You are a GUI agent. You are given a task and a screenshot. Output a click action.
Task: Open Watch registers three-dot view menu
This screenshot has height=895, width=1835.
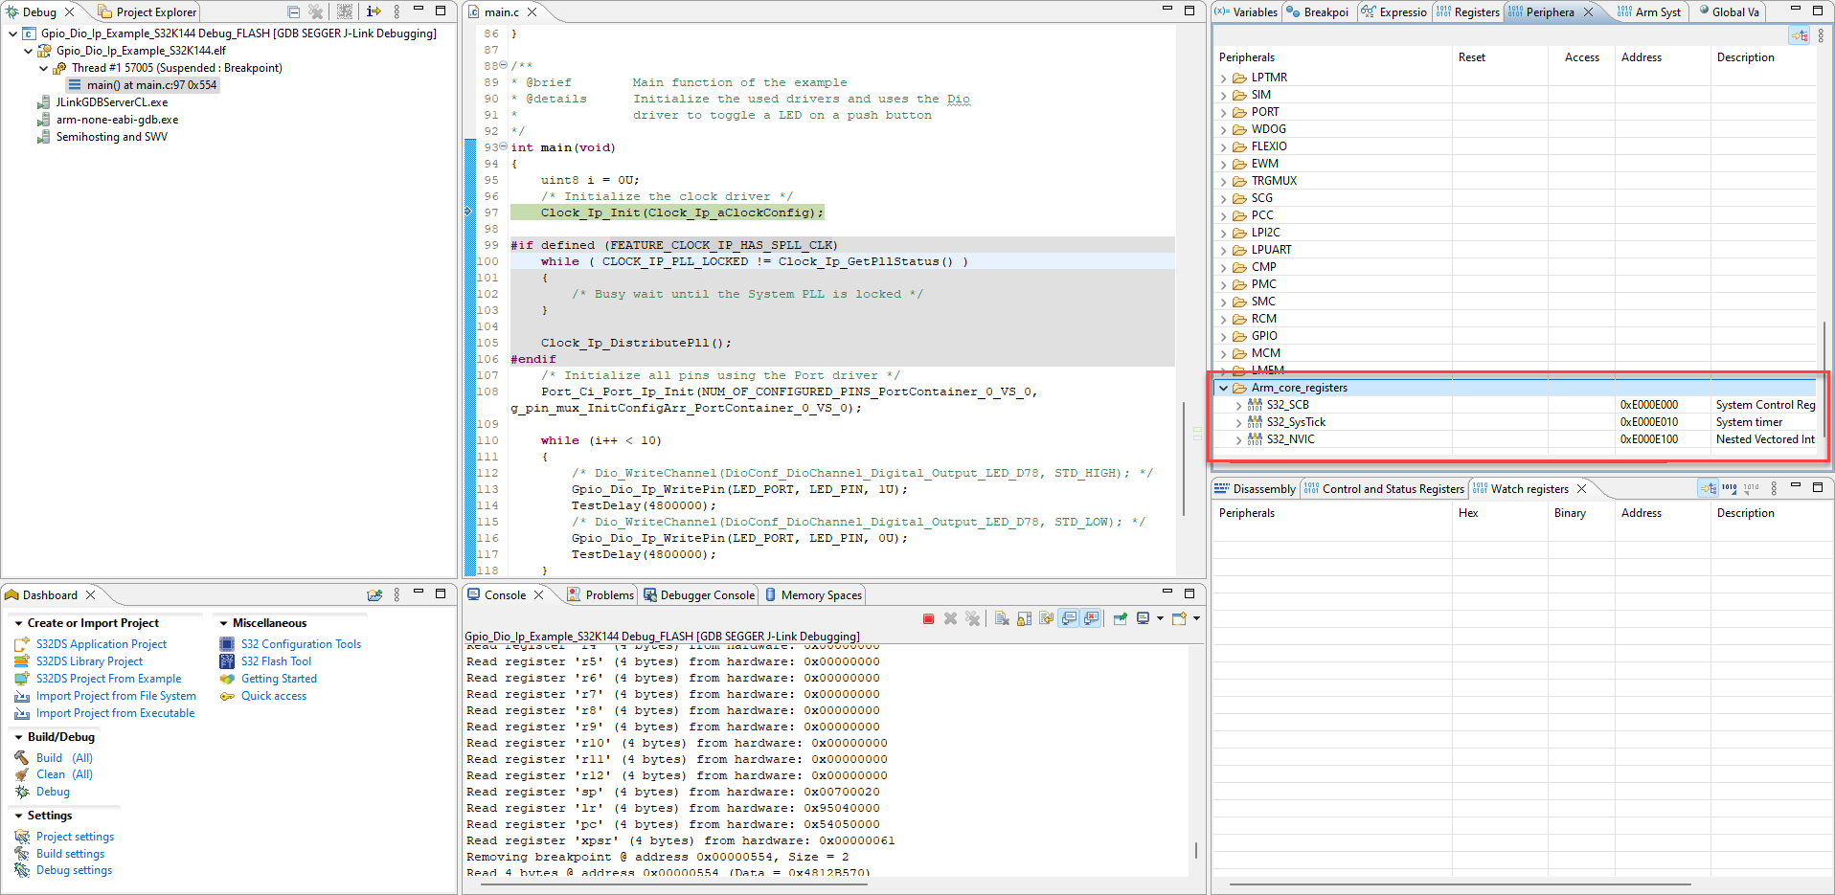[x=1774, y=488]
